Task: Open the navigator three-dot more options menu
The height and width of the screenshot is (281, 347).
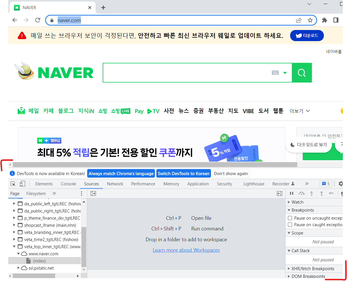Action: coord(81,194)
